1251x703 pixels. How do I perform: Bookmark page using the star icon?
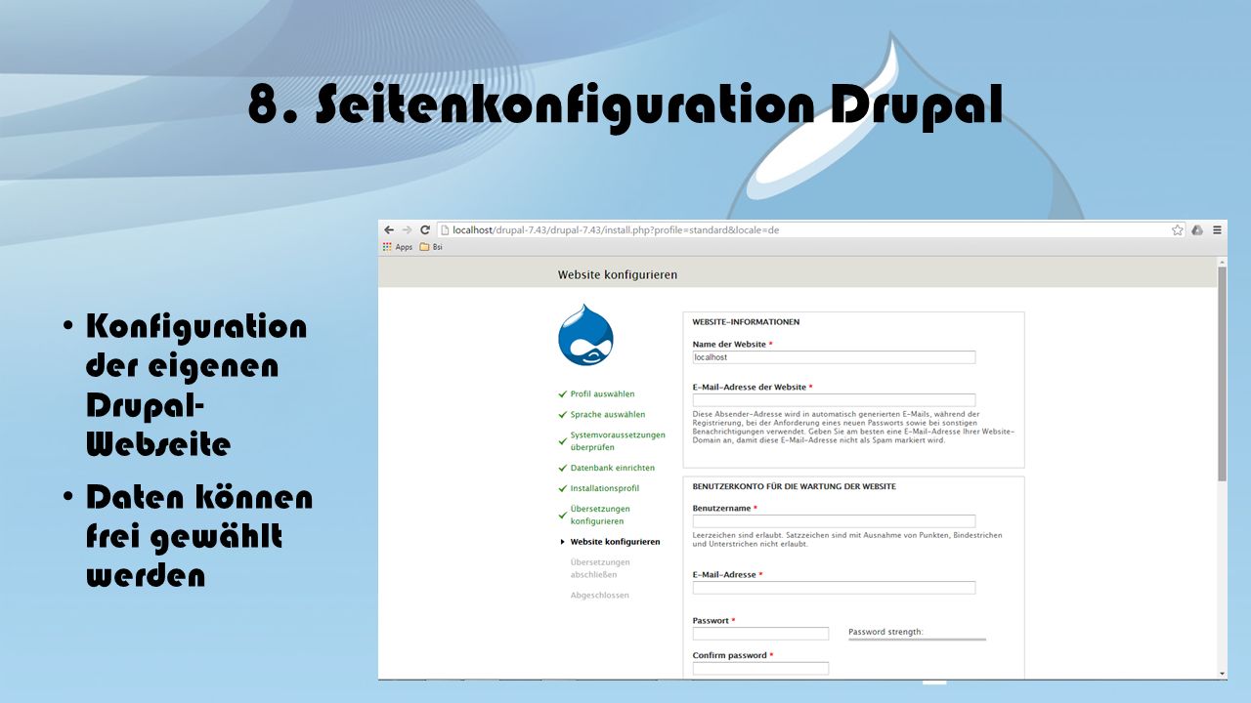(1178, 230)
